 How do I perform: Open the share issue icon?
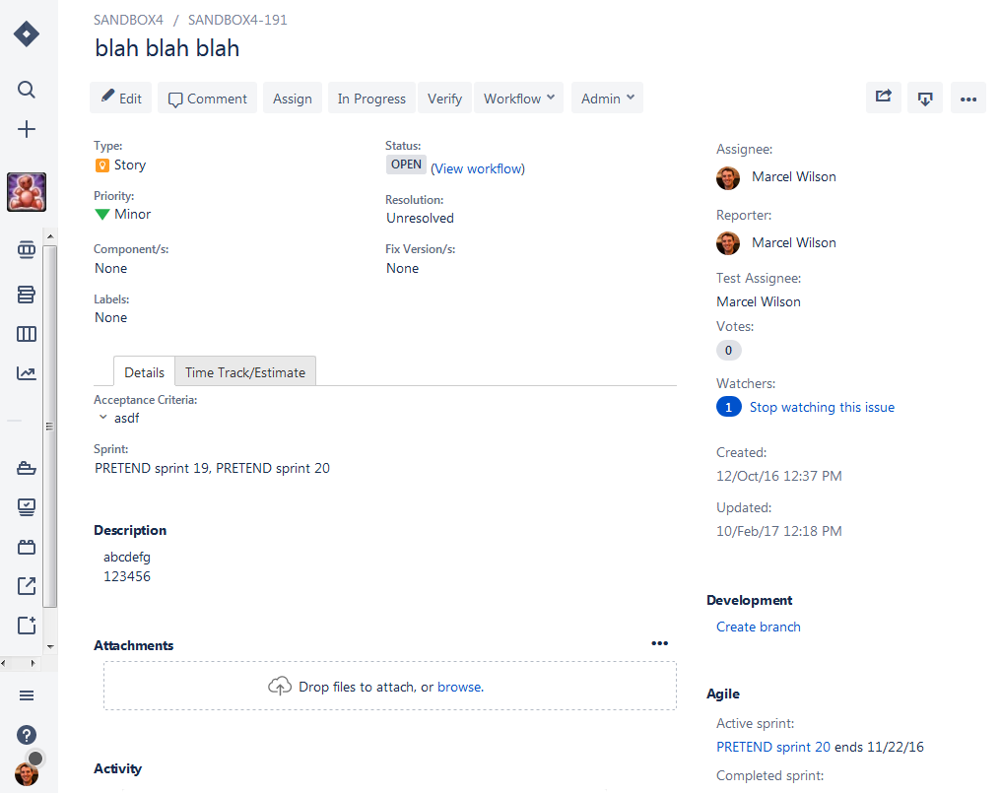click(x=884, y=98)
